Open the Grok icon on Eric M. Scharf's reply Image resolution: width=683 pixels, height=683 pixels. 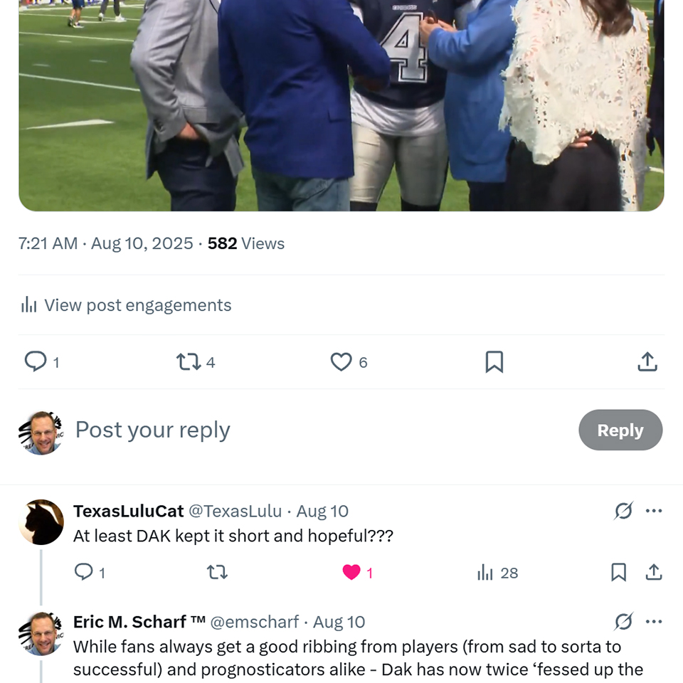pos(623,622)
